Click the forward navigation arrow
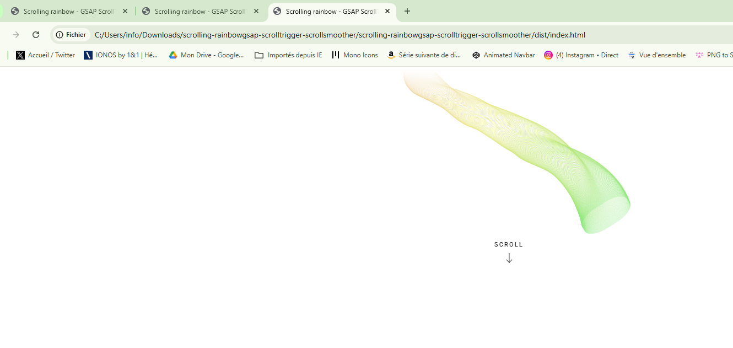This screenshot has height=348, width=733. point(16,35)
